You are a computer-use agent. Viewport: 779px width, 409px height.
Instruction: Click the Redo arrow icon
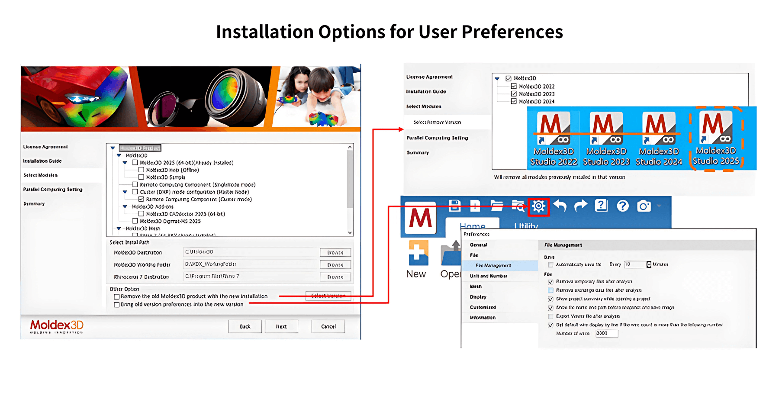(x=581, y=206)
